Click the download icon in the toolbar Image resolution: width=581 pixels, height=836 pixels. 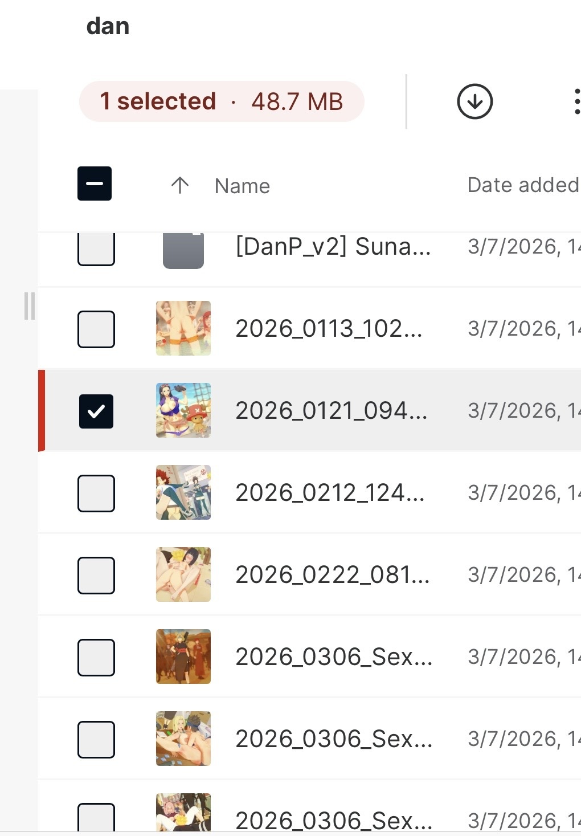[x=475, y=101]
